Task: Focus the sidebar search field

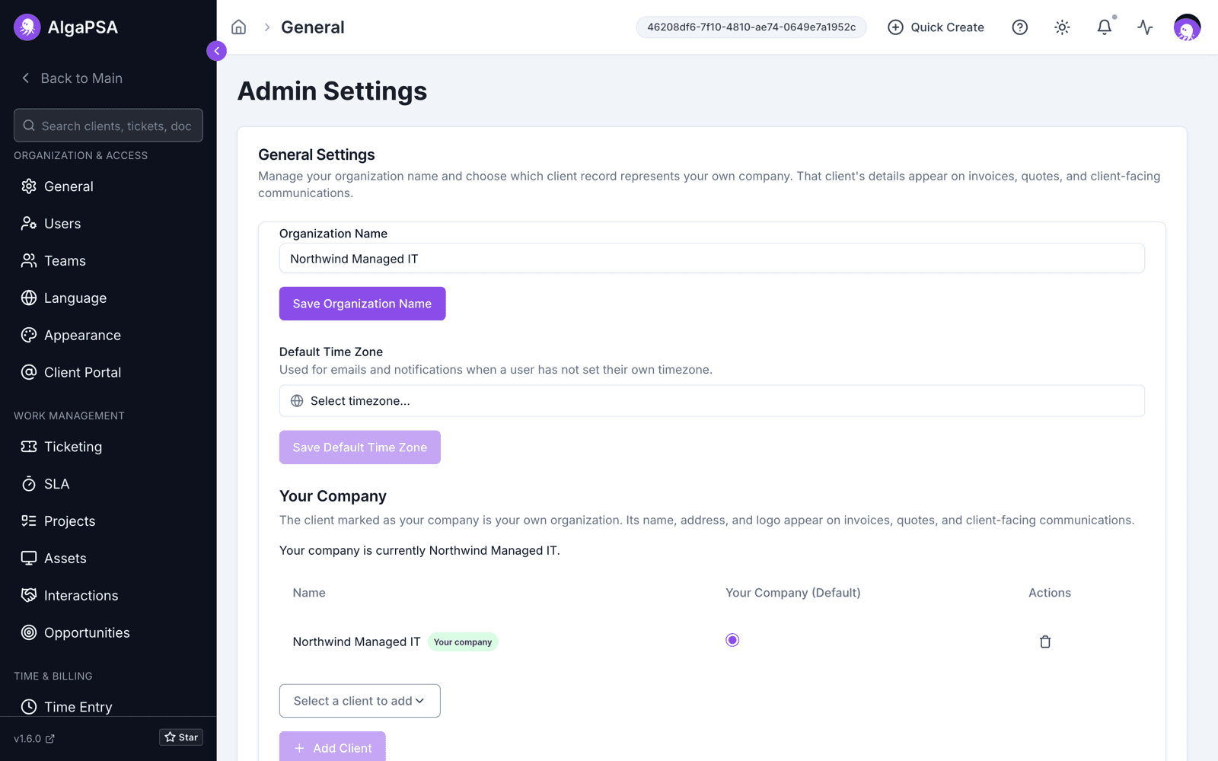Action: click(108, 126)
